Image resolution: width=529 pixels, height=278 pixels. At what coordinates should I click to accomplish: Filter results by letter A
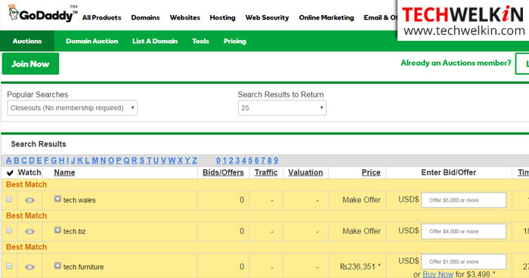coord(9,161)
